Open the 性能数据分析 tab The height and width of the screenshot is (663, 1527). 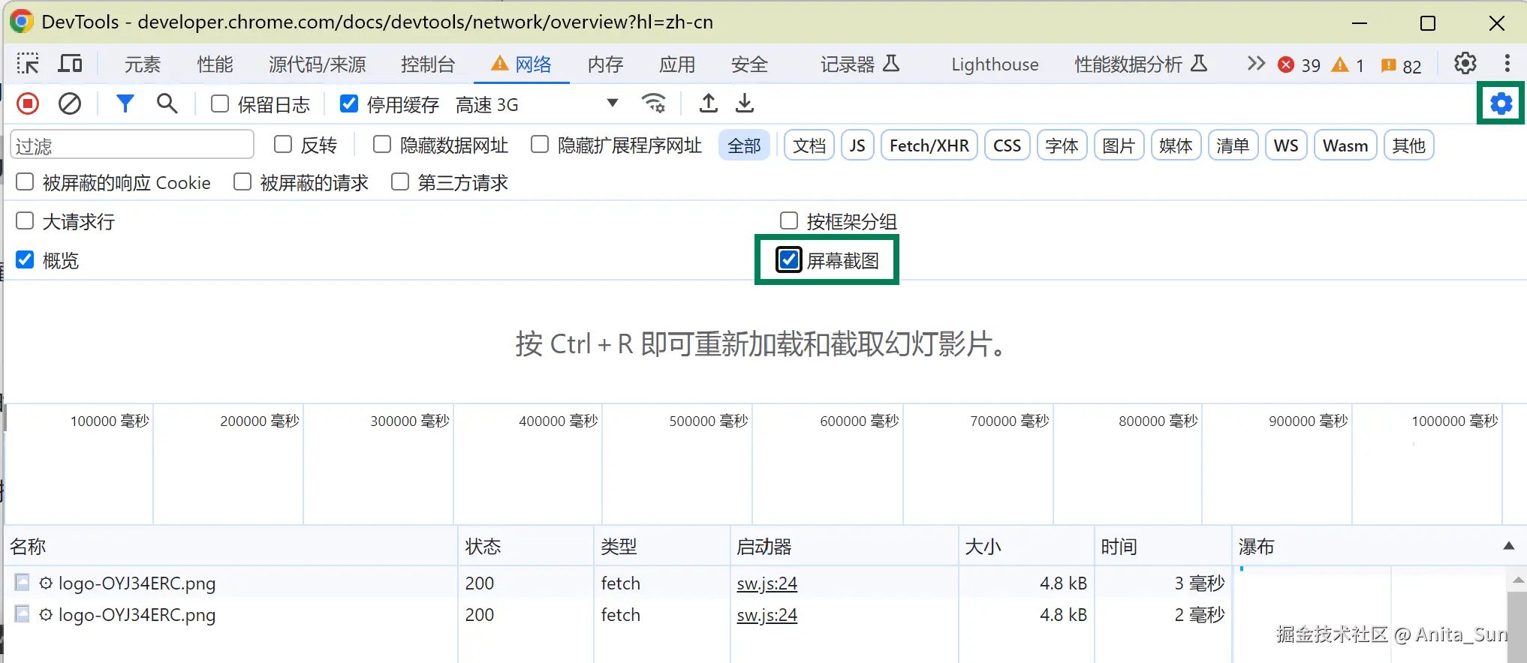pos(1140,64)
